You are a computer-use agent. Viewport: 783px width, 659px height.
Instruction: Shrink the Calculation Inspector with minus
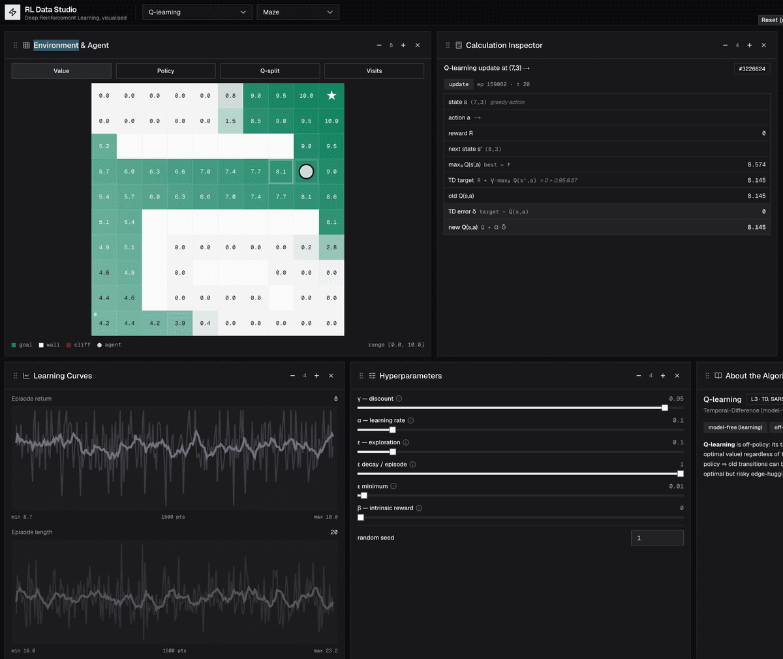click(x=725, y=46)
